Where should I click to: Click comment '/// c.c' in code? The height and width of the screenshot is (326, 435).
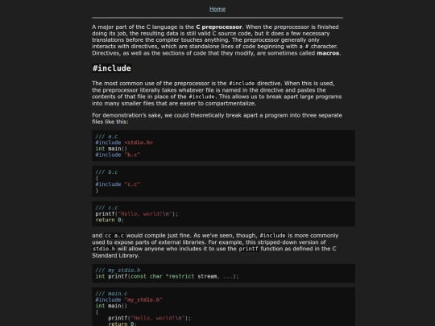point(106,208)
